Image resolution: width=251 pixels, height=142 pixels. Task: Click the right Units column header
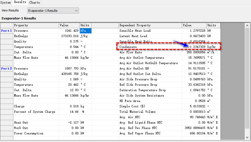click(x=213, y=25)
